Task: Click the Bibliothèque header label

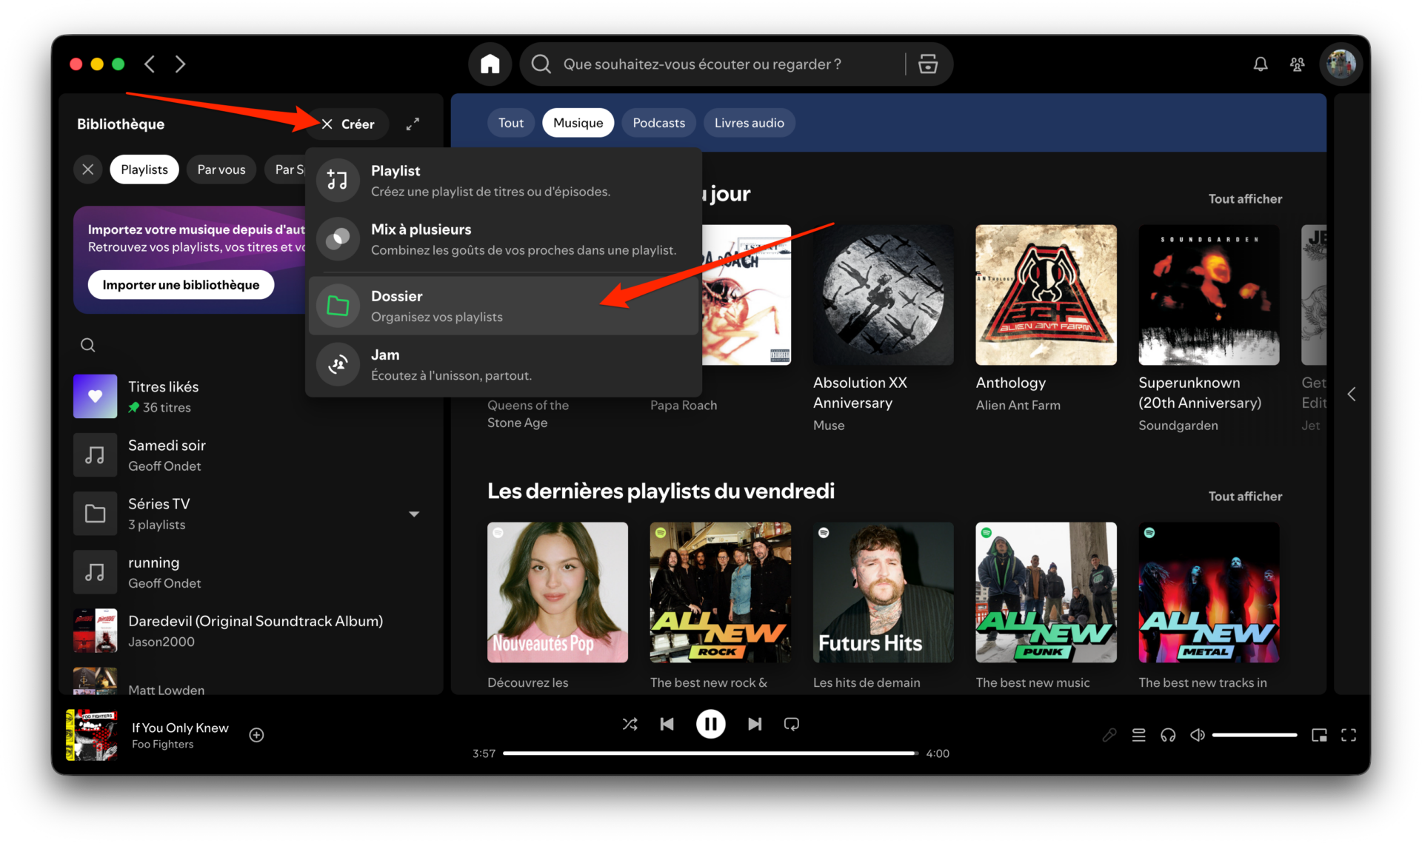Action: click(x=121, y=124)
